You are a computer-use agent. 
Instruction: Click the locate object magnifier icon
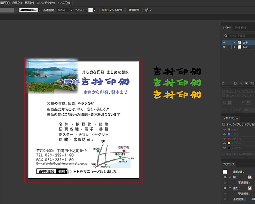coord(241,83)
